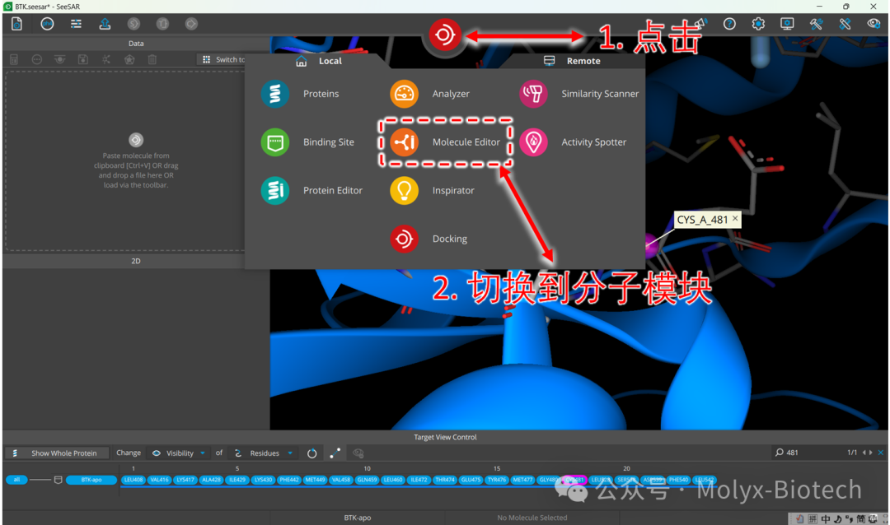The height and width of the screenshot is (525, 890).
Task: Toggle residue MET449 pill
Action: (315, 480)
